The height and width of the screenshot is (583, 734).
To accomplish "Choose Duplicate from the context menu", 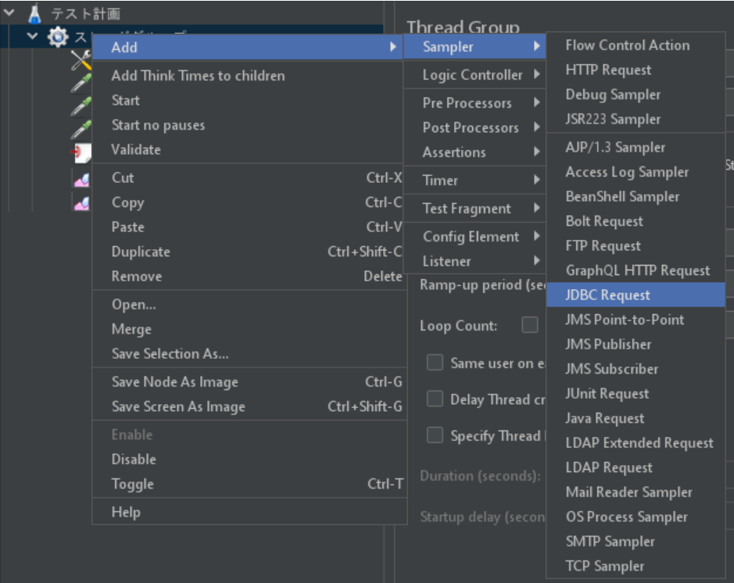I will click(x=141, y=252).
